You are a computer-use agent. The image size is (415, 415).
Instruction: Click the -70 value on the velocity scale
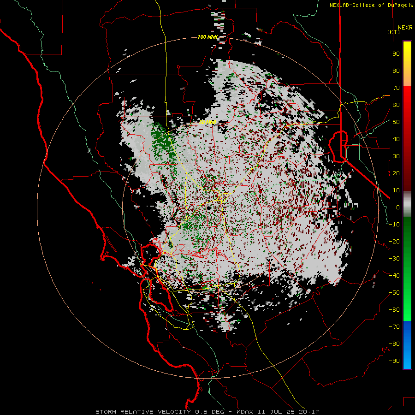[394, 327]
